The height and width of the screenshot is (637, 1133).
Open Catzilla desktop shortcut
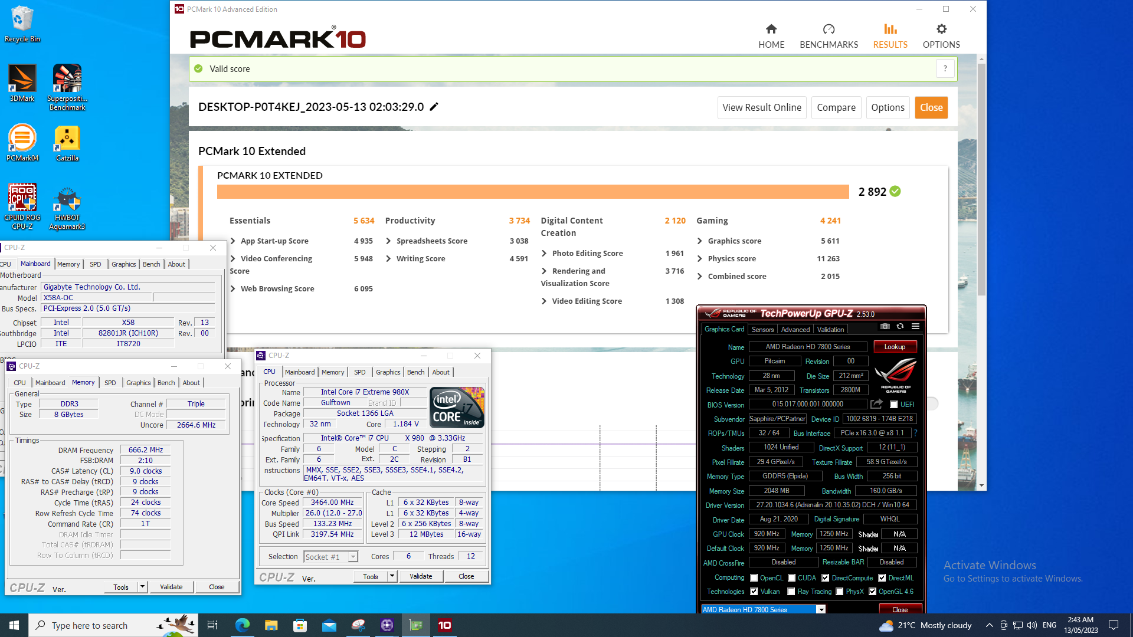(67, 143)
